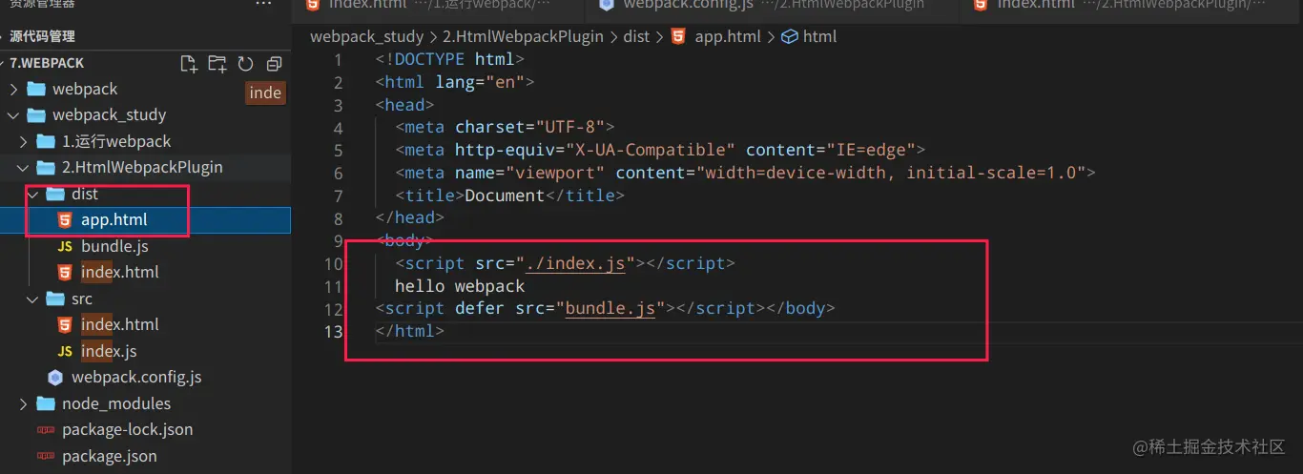Click the npm icon beside package-lock.json

click(45, 429)
